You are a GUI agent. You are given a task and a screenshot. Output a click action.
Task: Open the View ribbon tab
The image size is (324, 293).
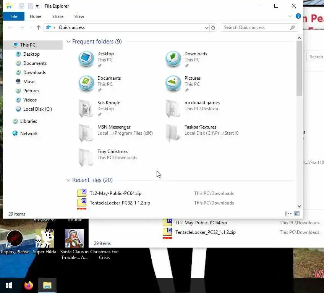pyautogui.click(x=79, y=16)
